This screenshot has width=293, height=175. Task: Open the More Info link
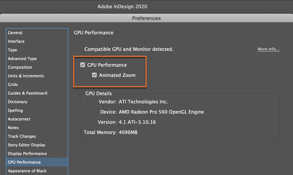tap(268, 49)
